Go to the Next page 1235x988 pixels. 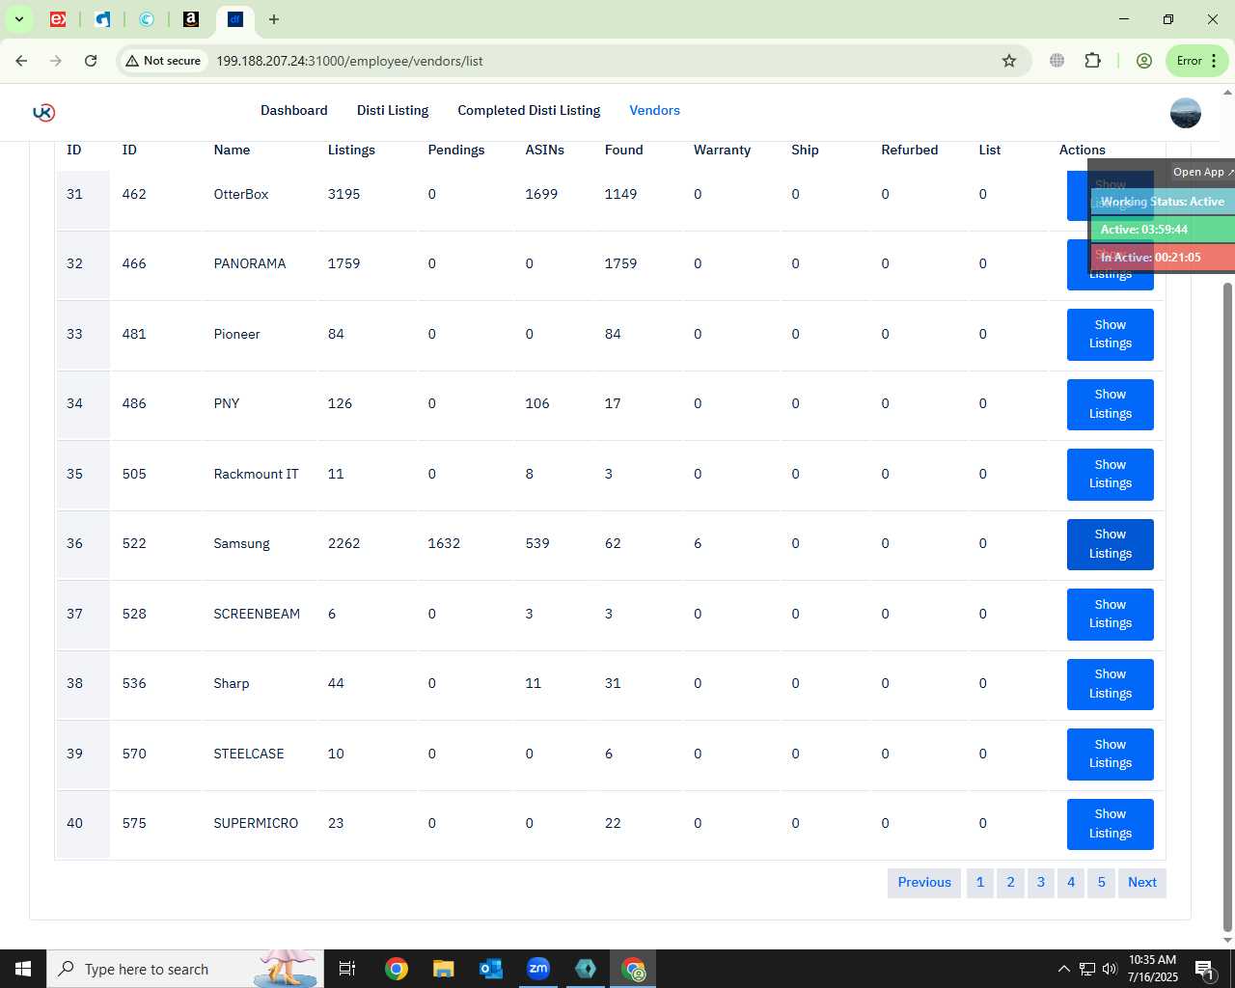(1142, 882)
